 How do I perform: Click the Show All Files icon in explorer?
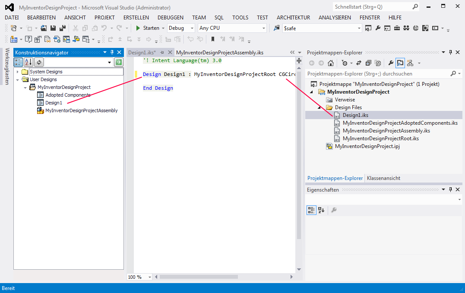click(x=378, y=63)
